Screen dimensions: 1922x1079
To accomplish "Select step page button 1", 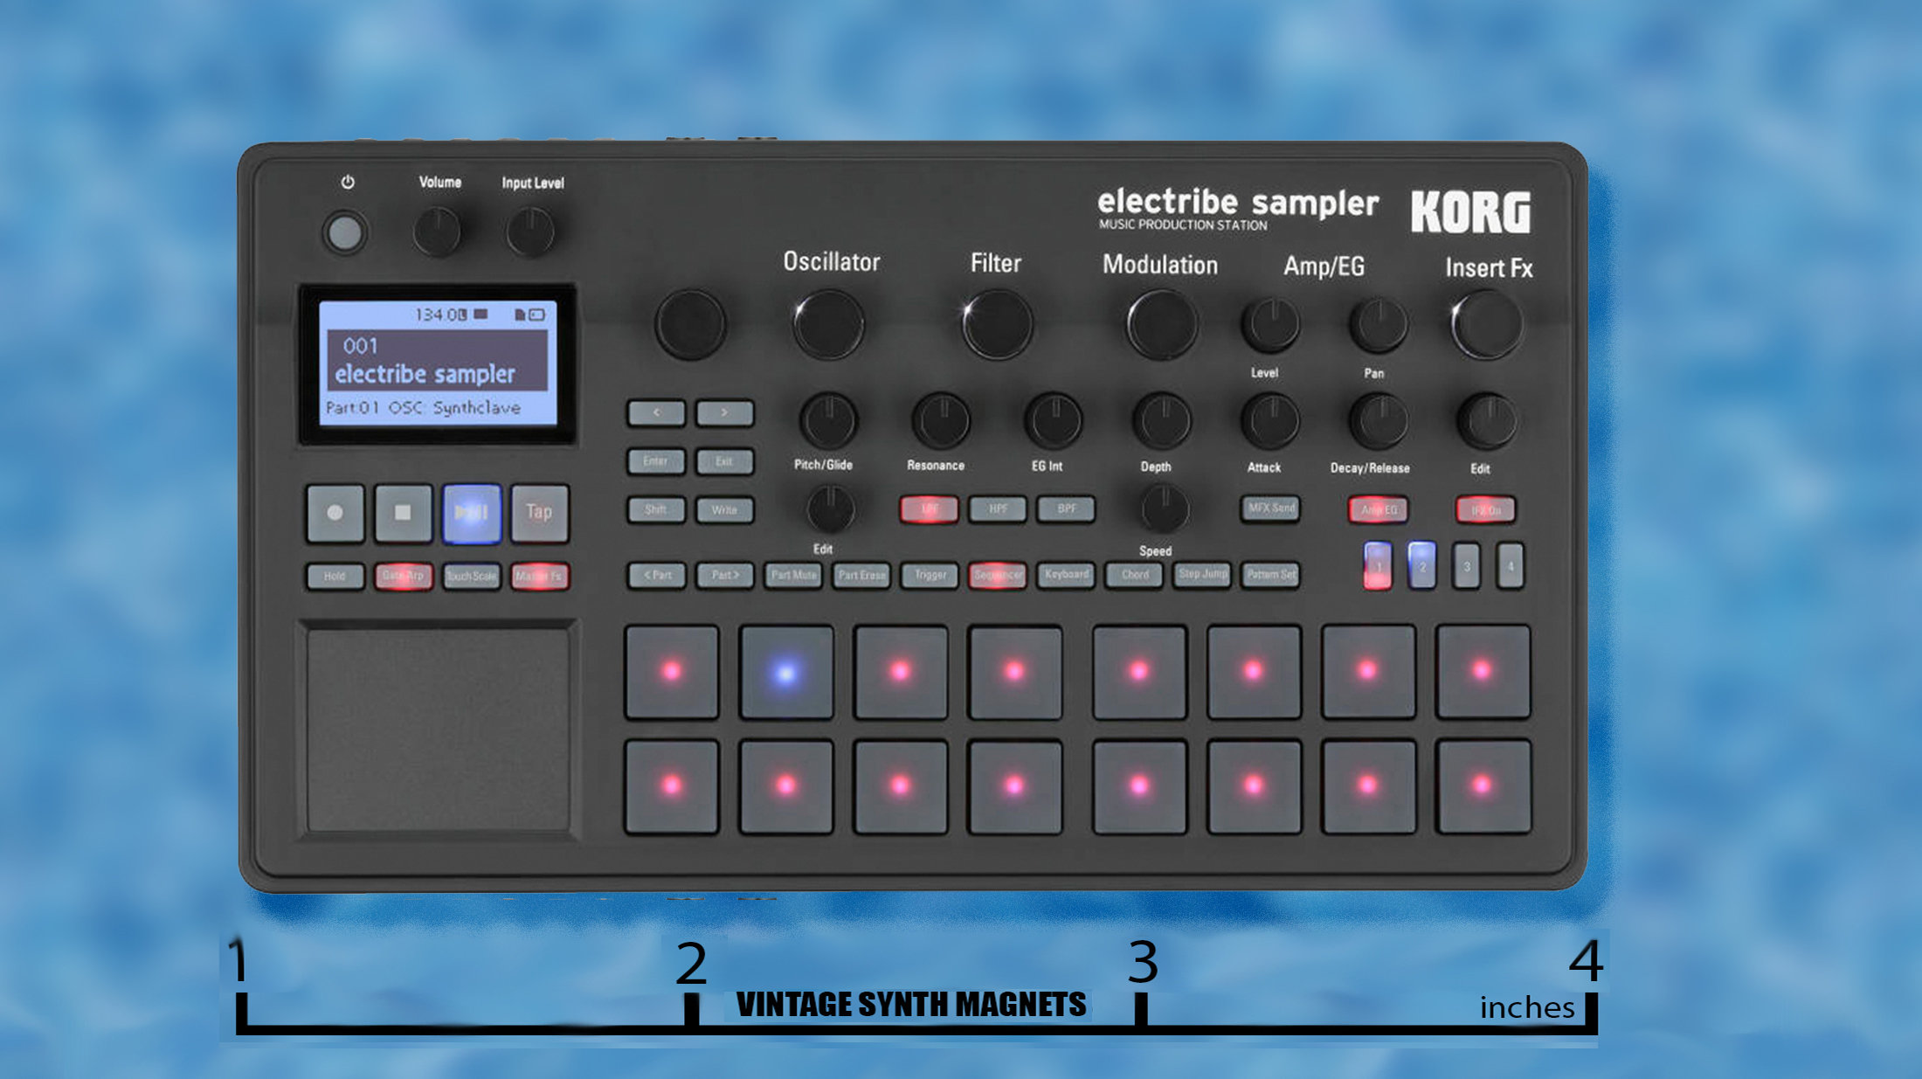I will coord(1378,566).
